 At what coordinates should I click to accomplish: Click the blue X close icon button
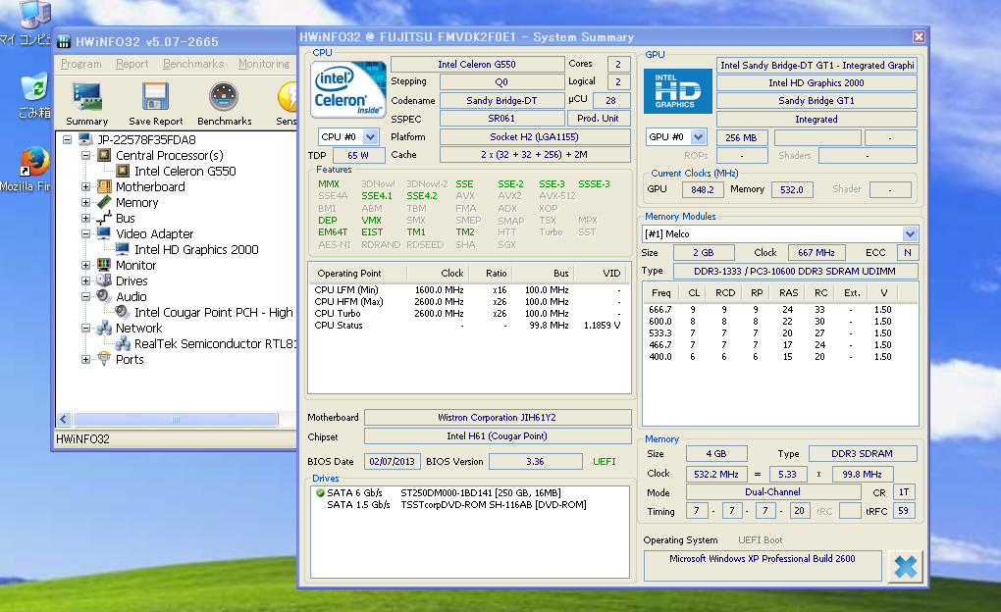pos(905,566)
